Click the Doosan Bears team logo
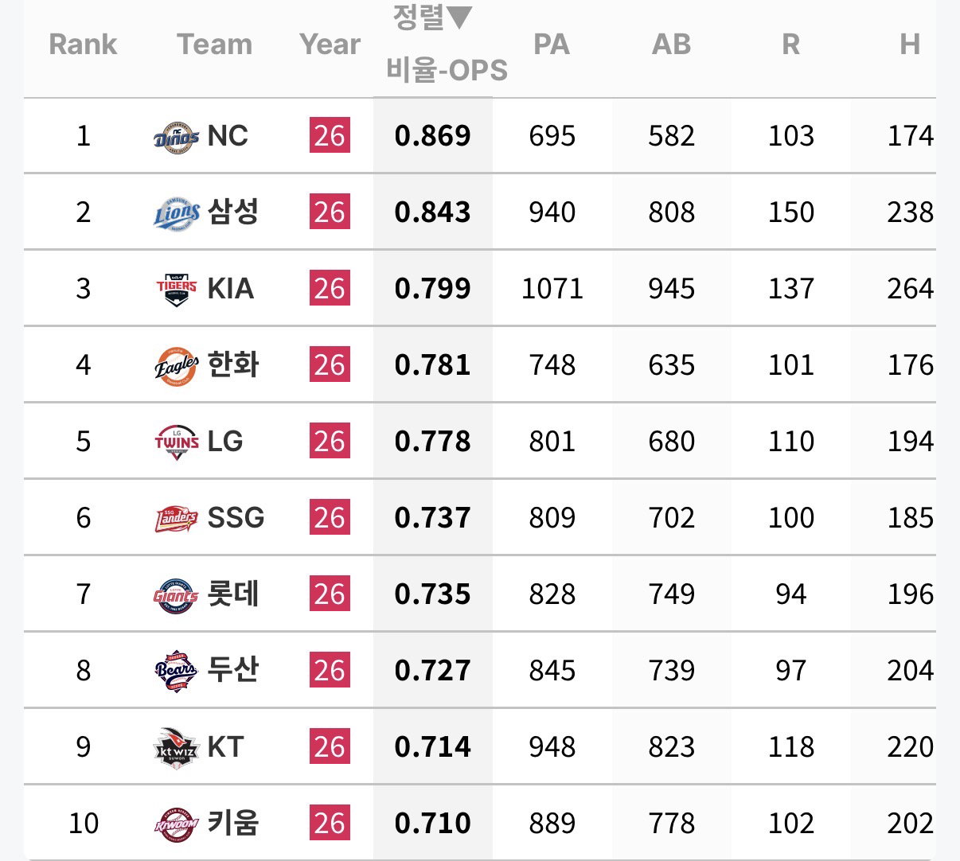The width and height of the screenshot is (960, 861). click(x=176, y=671)
